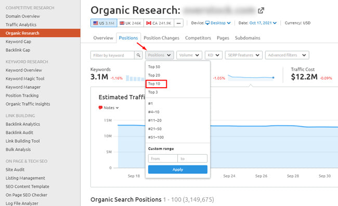Open Keyword Magic Tool in the sidebar

point(25,79)
